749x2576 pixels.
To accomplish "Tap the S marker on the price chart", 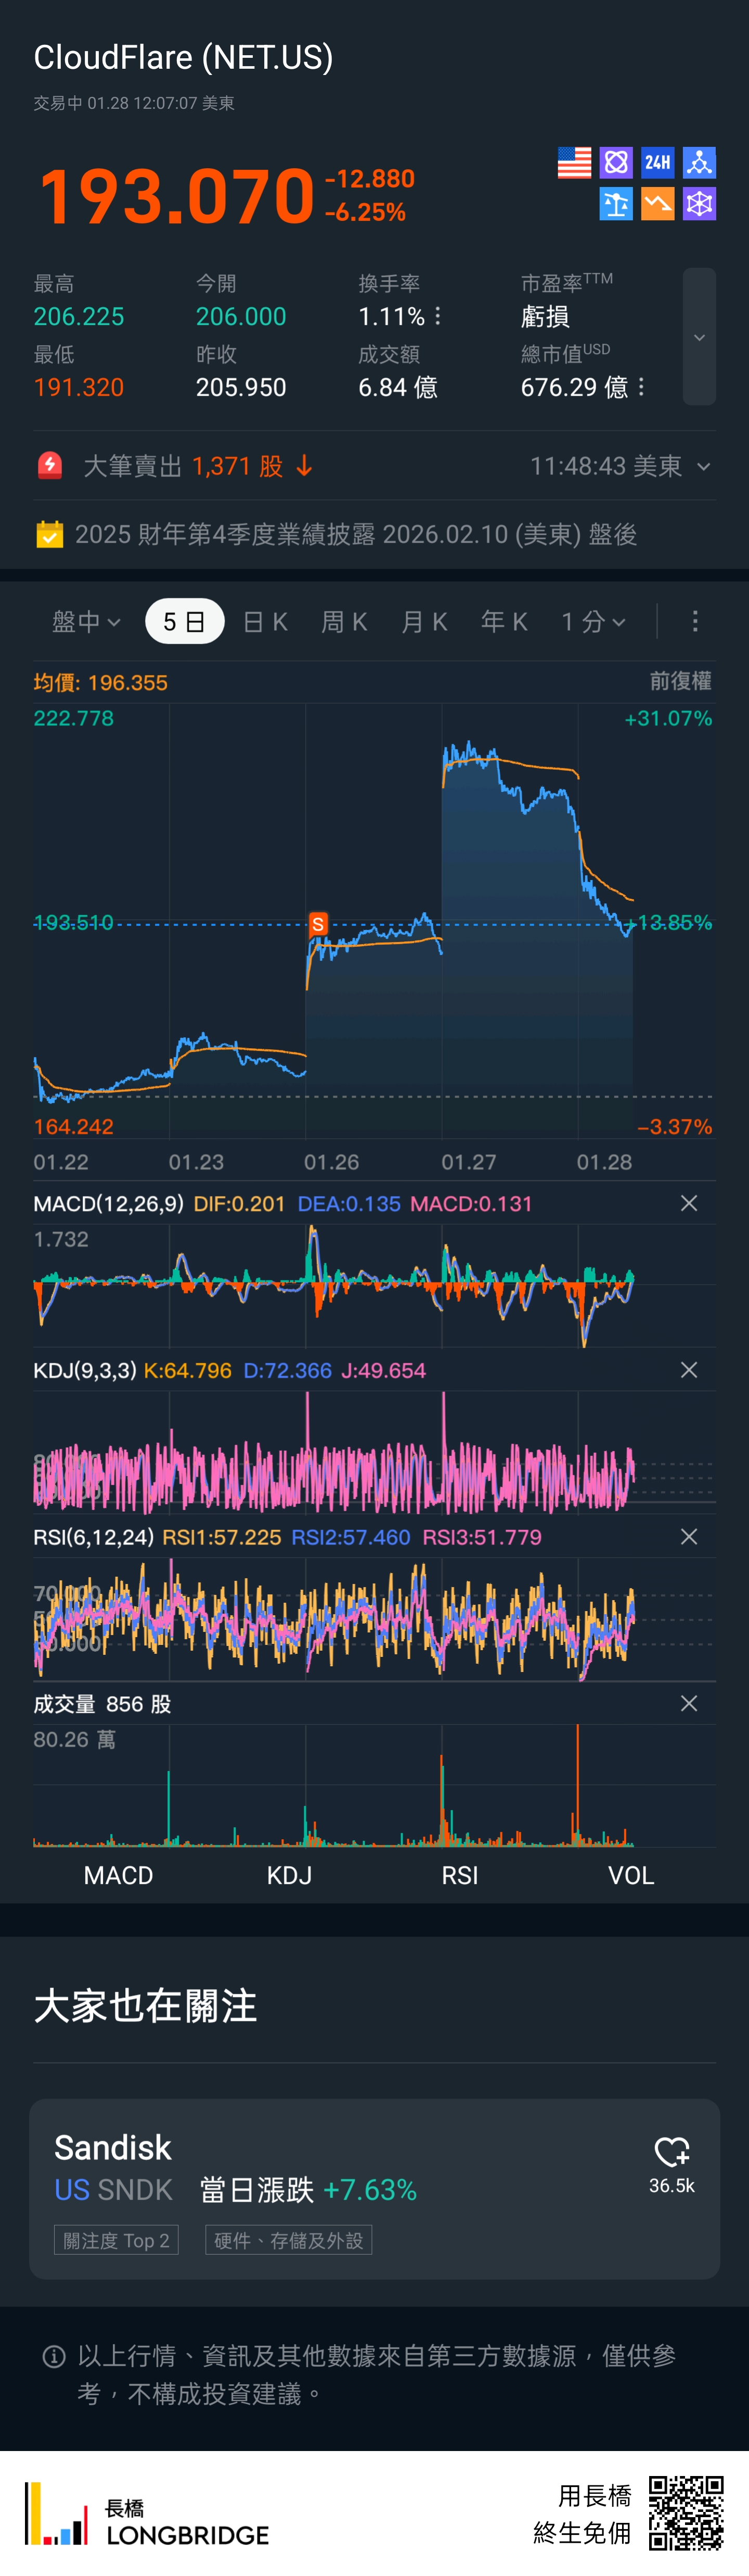I will point(318,923).
